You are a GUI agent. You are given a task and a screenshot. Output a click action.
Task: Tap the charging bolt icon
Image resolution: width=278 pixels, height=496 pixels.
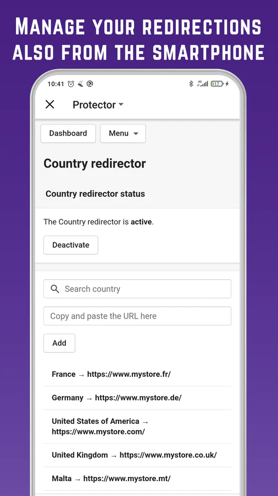227,84
